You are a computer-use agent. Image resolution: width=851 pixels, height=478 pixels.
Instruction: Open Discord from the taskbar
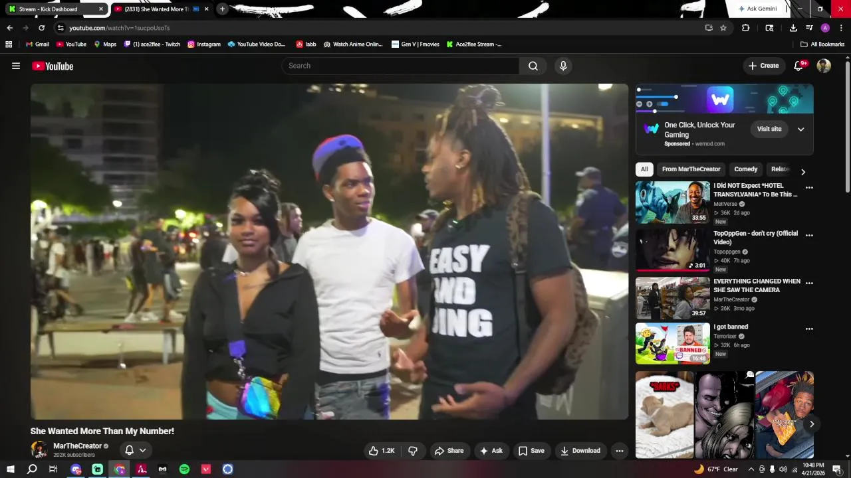tap(76, 469)
